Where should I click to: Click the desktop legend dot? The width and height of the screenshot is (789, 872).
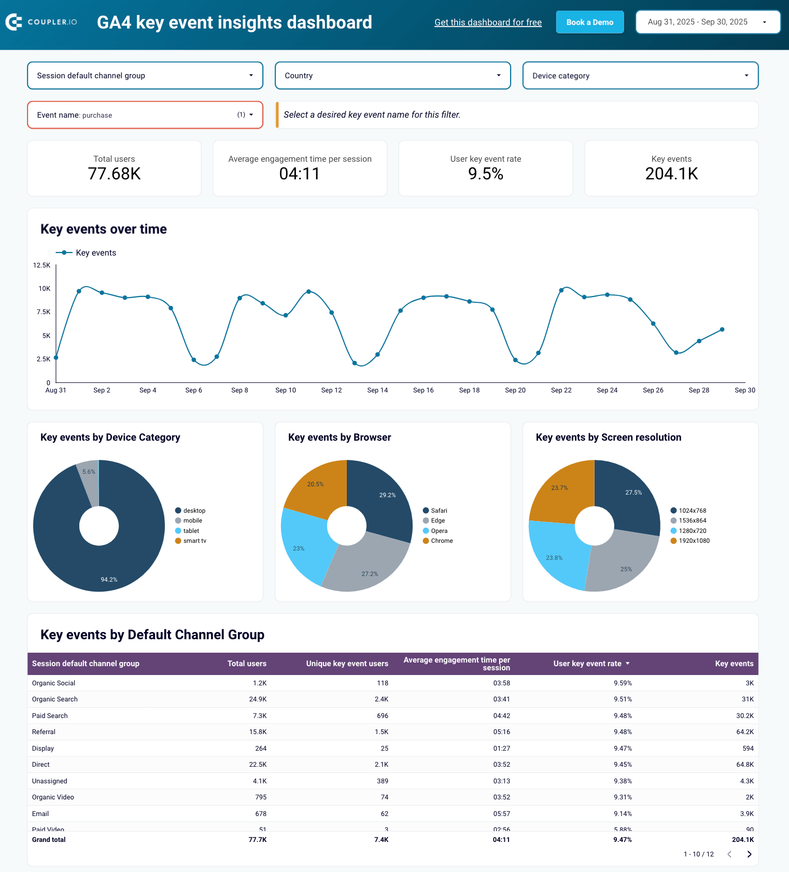[178, 511]
